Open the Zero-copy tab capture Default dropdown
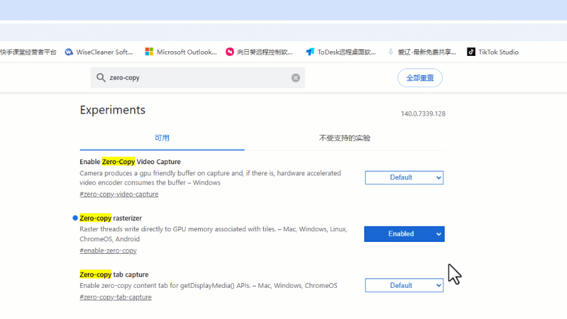The height and width of the screenshot is (319, 567). point(404,285)
